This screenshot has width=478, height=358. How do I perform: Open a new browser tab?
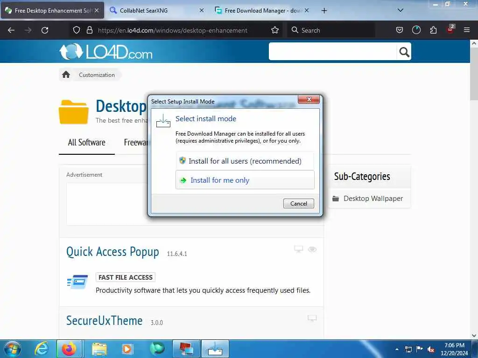(324, 11)
